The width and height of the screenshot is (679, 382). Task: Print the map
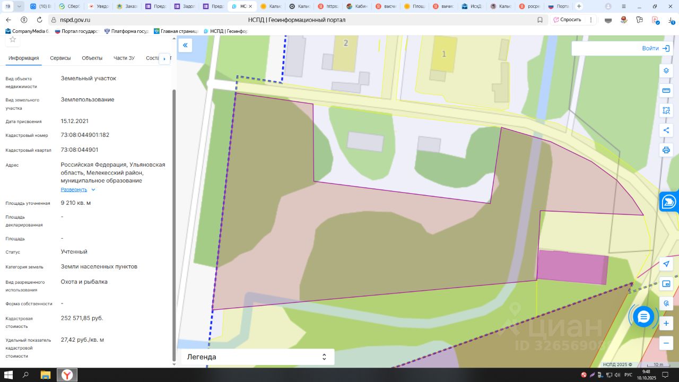coord(666,150)
